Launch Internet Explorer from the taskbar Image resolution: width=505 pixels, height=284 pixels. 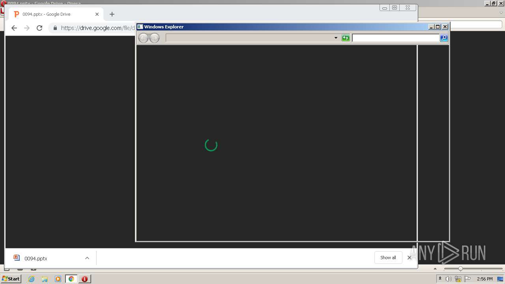(x=32, y=279)
